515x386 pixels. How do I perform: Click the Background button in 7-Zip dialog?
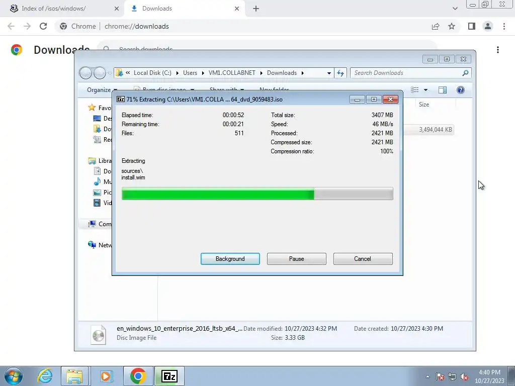[230, 259]
